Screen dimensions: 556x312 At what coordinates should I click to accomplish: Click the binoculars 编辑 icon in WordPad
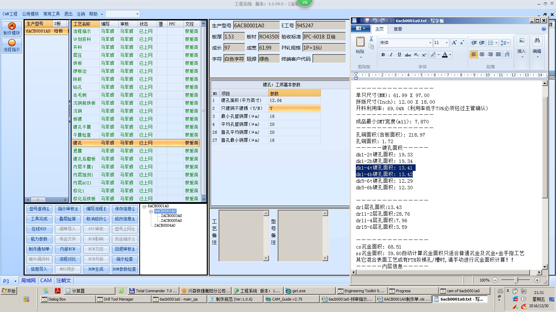click(537, 41)
